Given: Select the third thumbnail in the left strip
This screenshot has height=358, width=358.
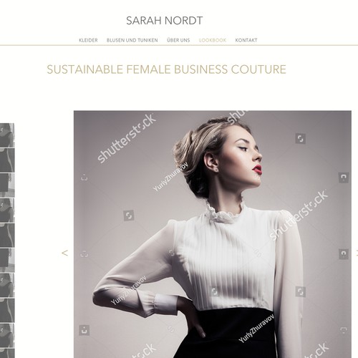Looking at the screenshot, I should (7, 185).
